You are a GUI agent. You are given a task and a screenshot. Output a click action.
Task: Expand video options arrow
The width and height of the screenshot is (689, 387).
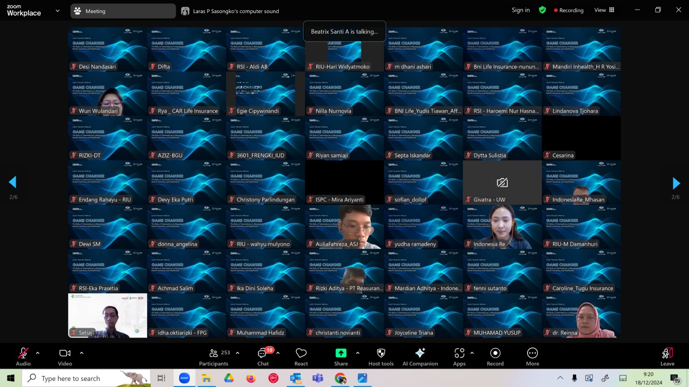81,353
